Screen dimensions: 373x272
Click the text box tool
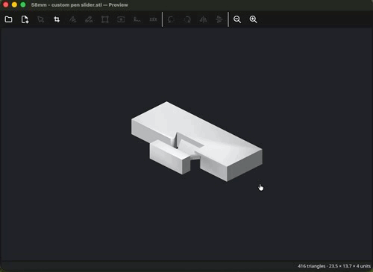pos(121,19)
